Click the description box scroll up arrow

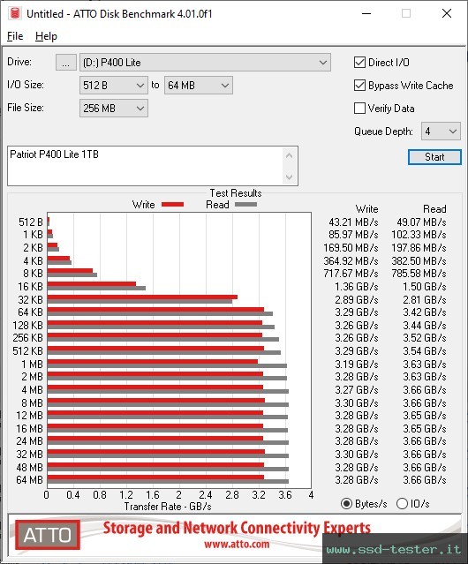point(290,155)
